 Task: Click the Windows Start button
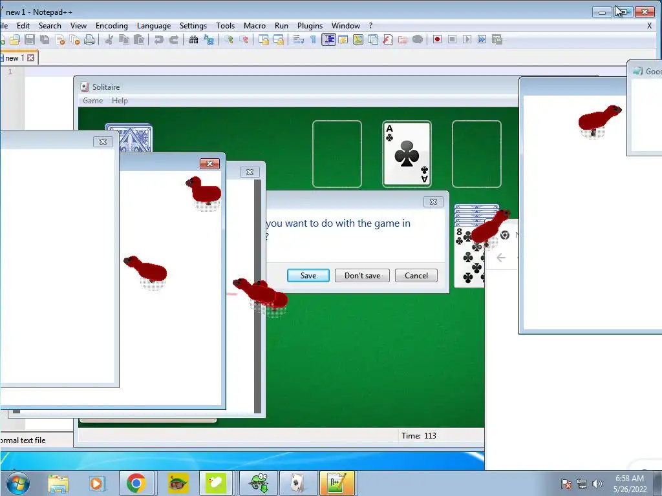17,483
